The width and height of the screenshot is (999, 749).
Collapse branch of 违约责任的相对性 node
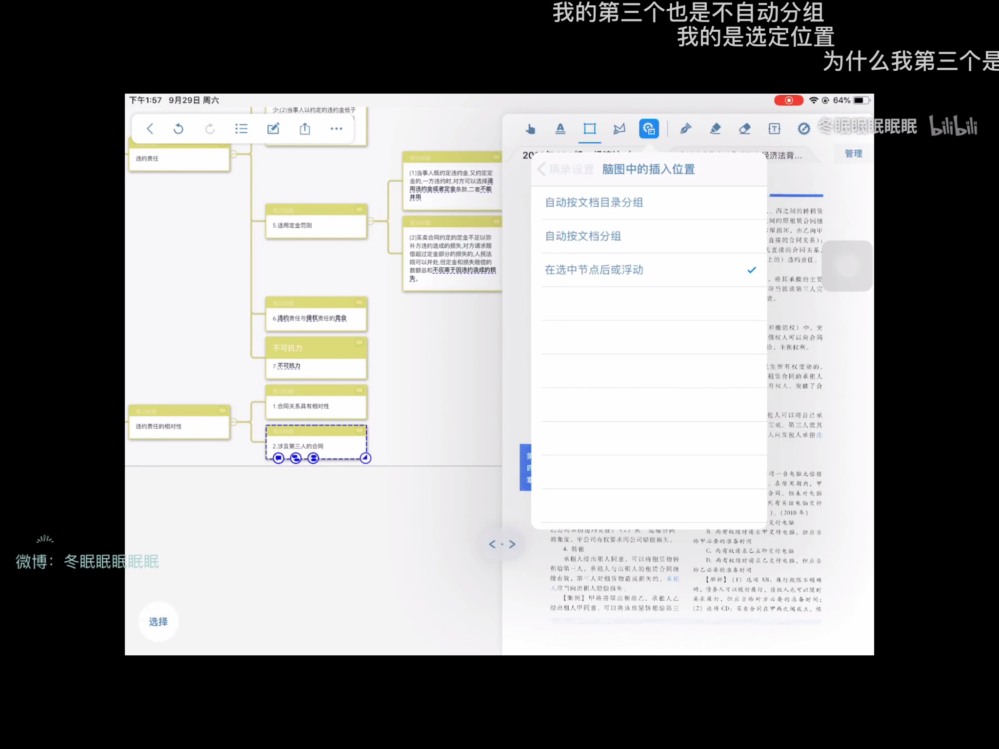pos(234,422)
